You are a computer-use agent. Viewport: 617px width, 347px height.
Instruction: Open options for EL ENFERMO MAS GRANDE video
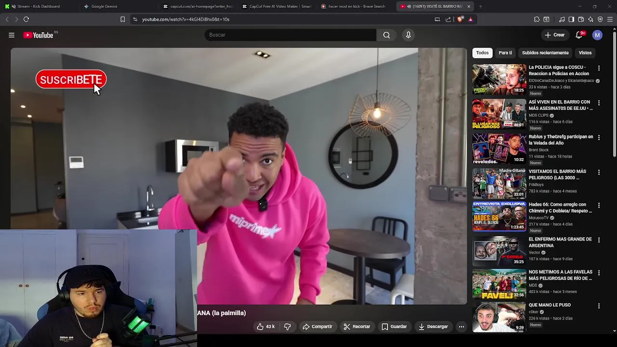tap(599, 240)
